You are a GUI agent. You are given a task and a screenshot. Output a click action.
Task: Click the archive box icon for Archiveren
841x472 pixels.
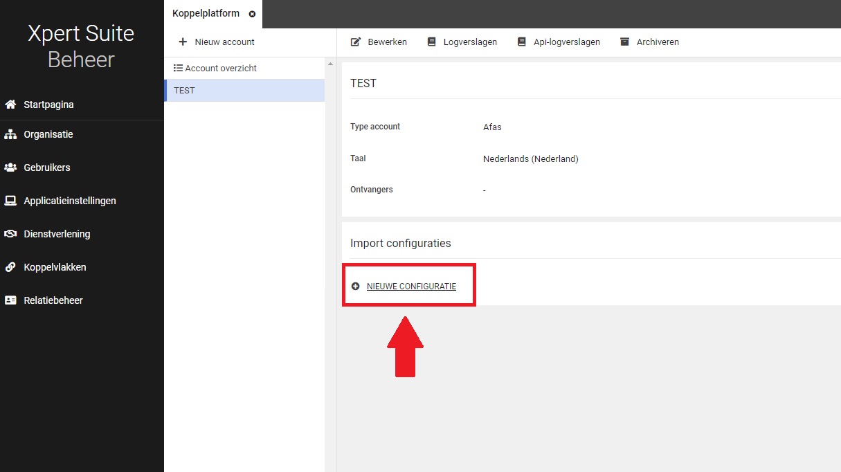coord(624,42)
